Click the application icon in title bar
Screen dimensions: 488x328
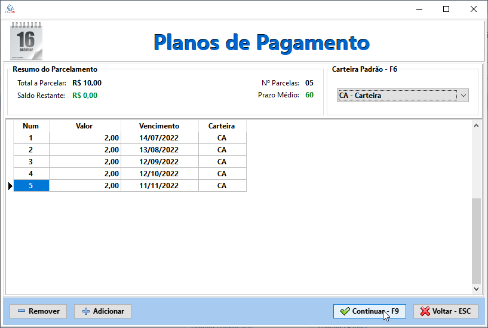coord(10,9)
